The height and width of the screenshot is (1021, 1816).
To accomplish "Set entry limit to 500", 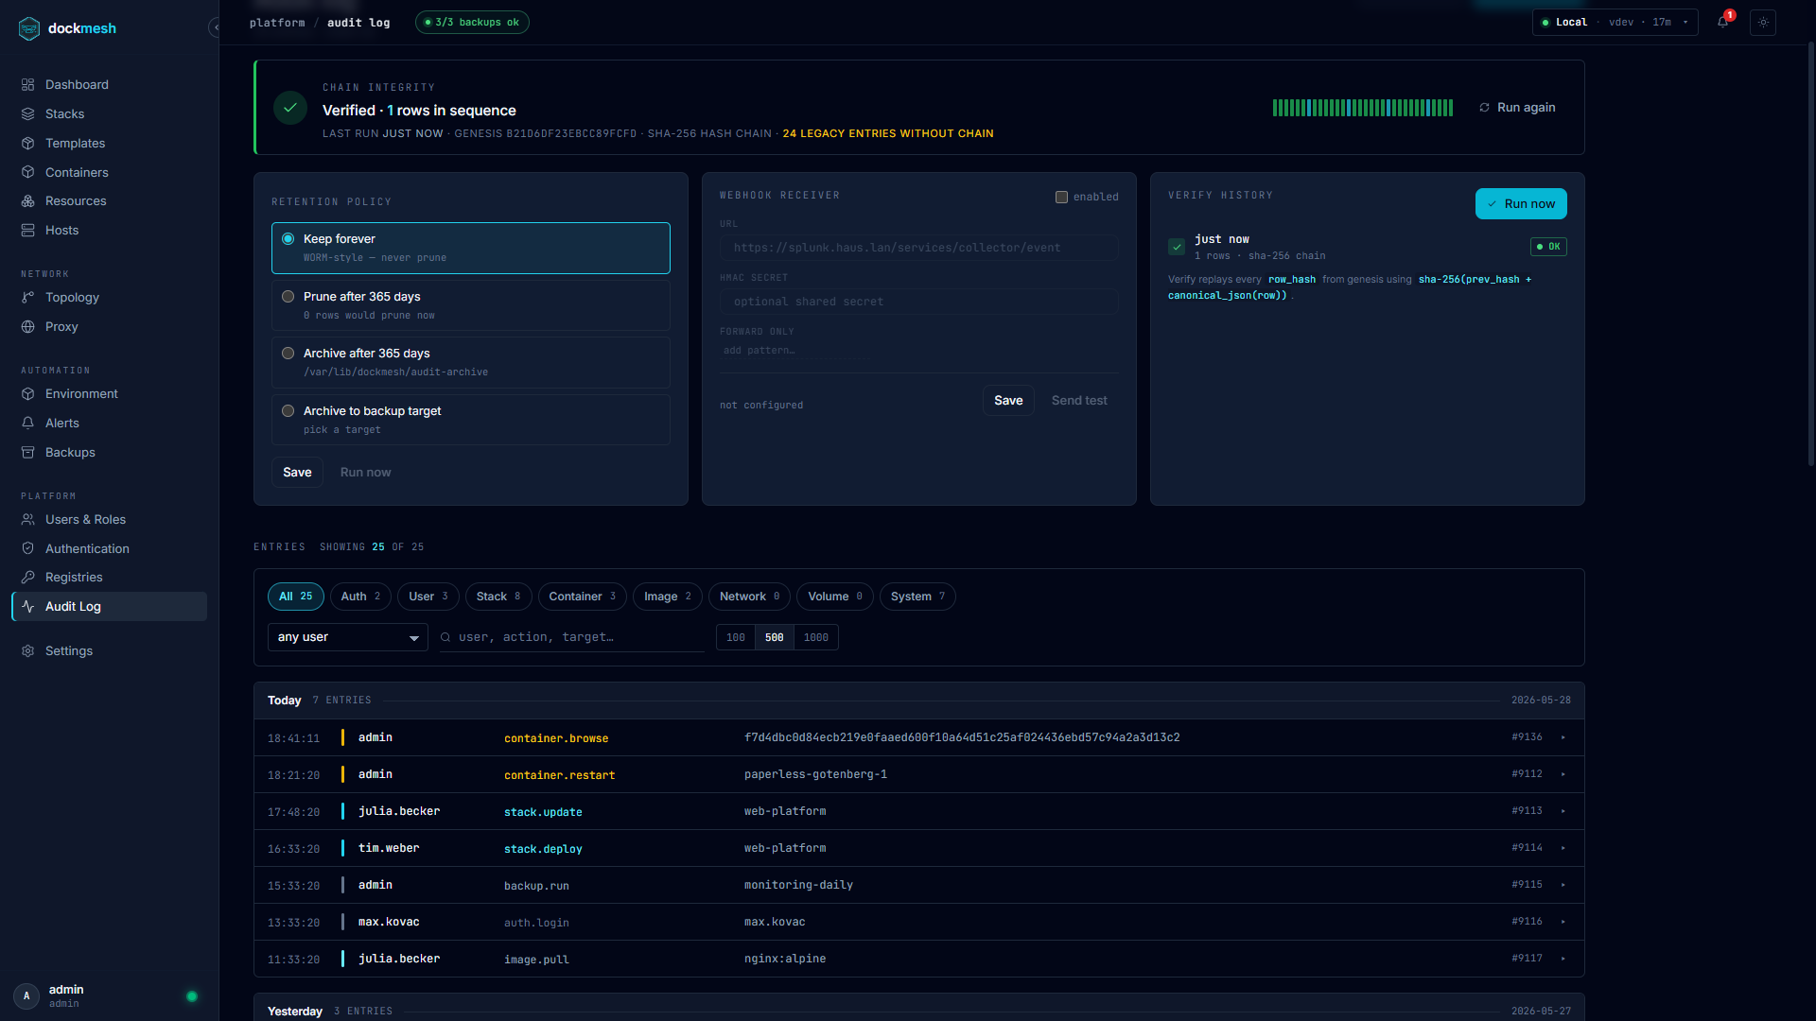I will 775,638.
